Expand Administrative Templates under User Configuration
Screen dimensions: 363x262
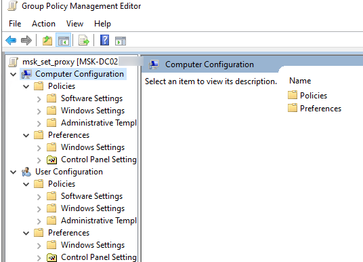coord(39,221)
